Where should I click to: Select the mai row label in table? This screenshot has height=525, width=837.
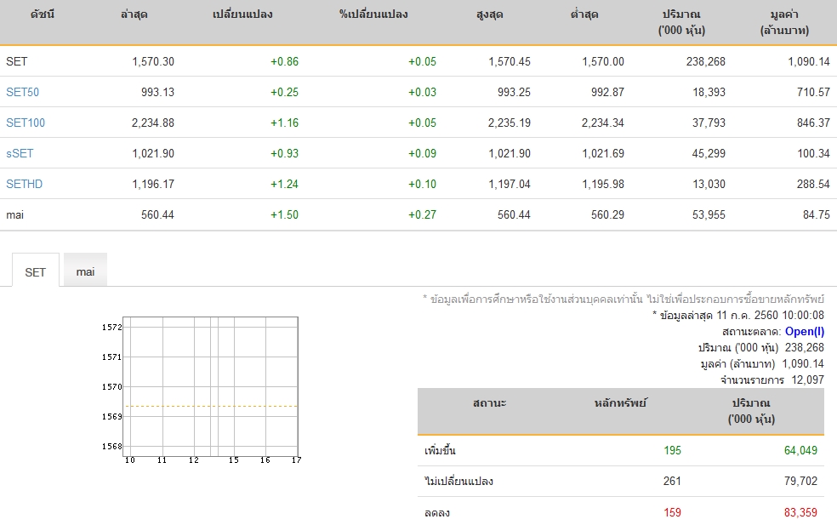click(15, 214)
